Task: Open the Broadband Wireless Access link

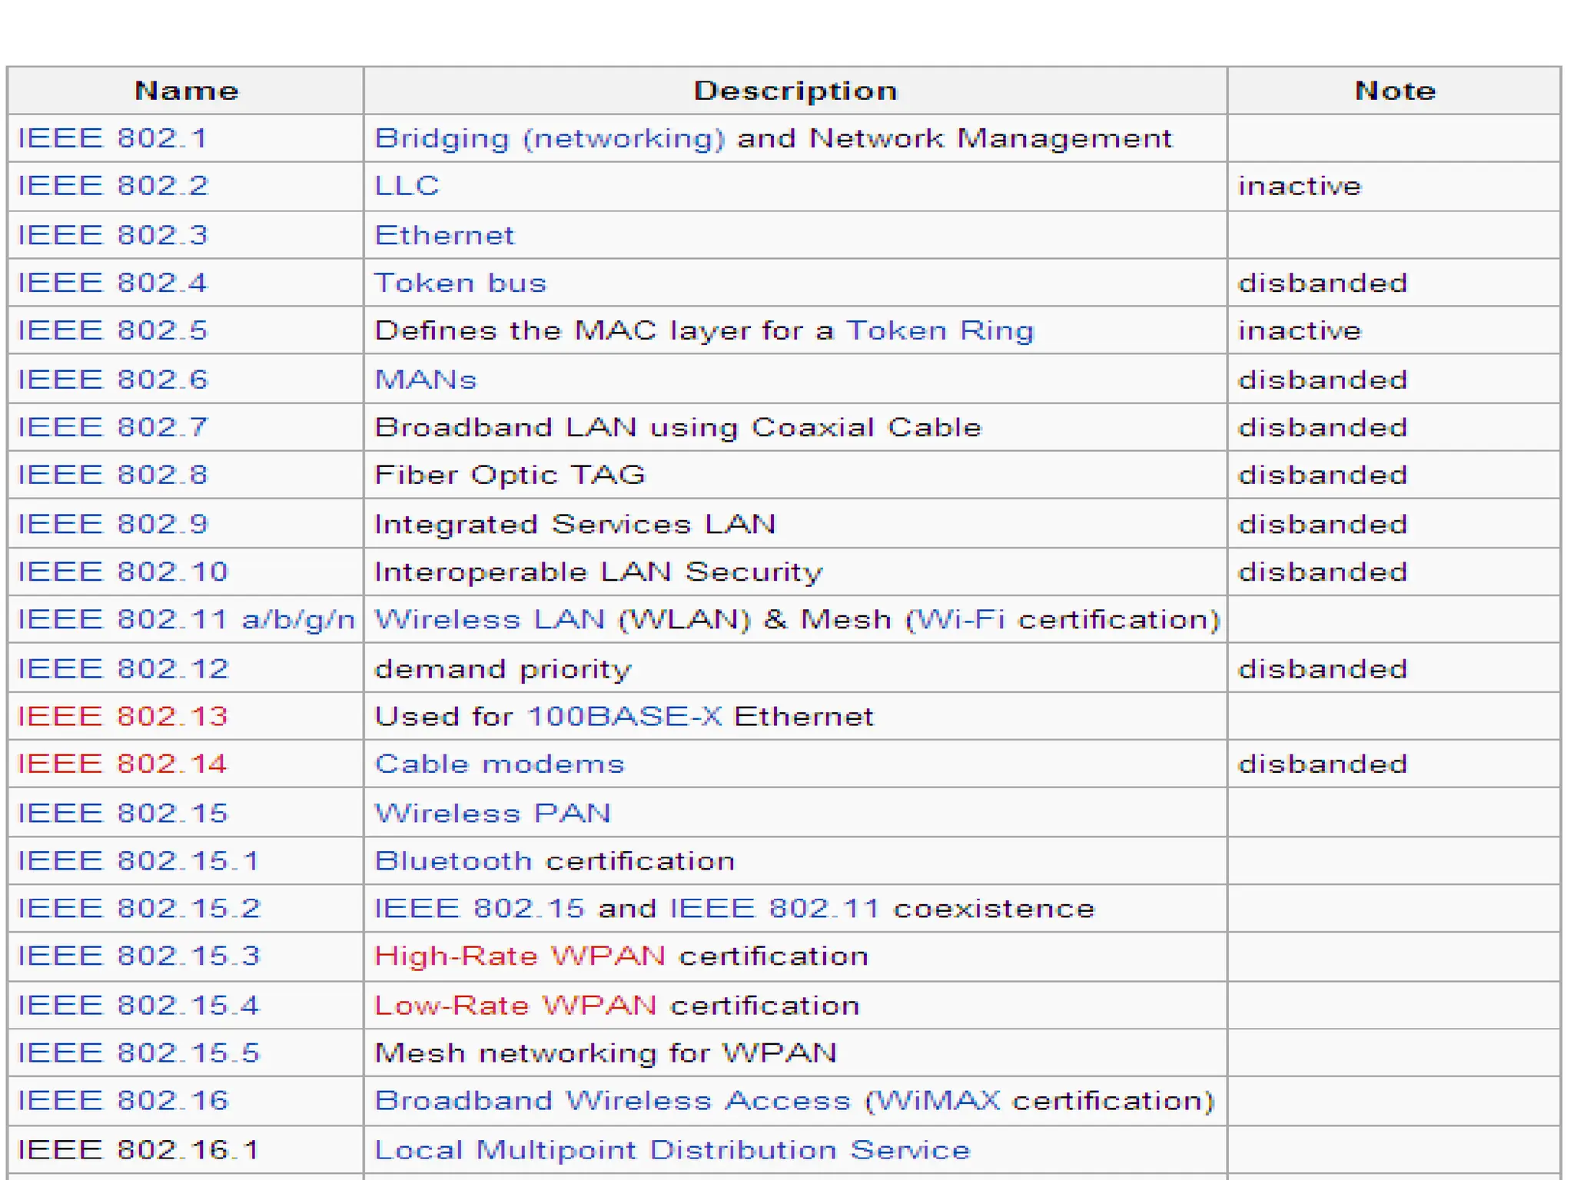Action: coord(612,1100)
